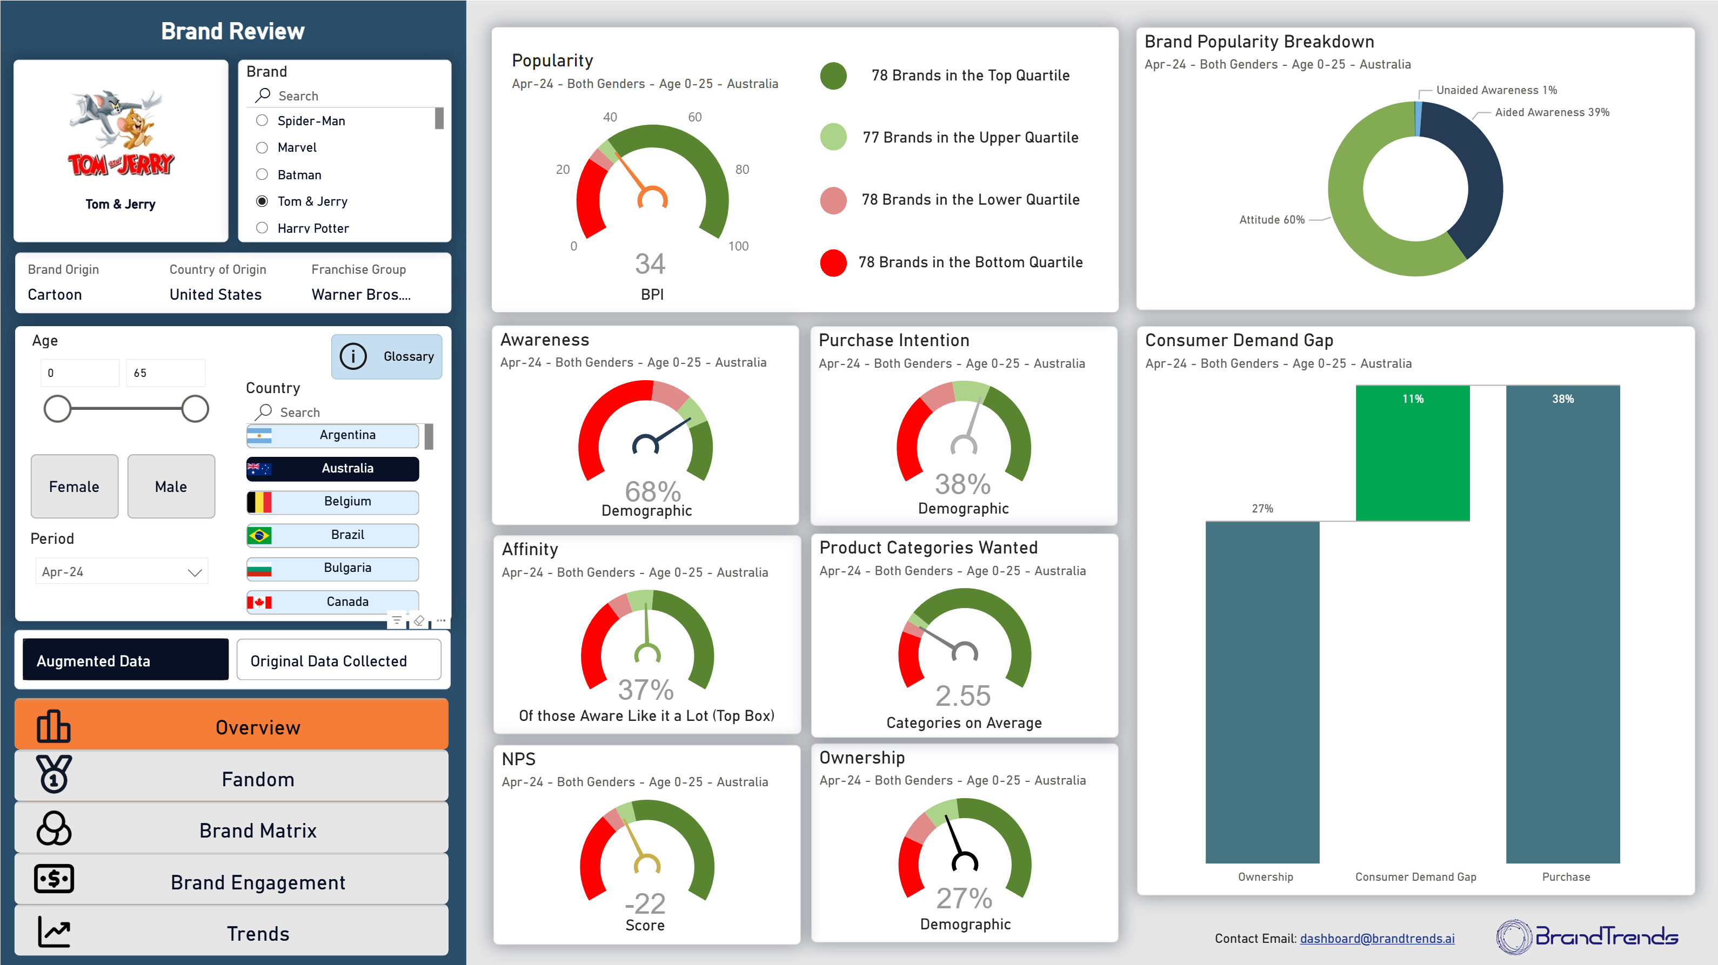The height and width of the screenshot is (965, 1718).
Task: Open the dashboard@brandtrends.ai email link
Action: [x=1376, y=937]
